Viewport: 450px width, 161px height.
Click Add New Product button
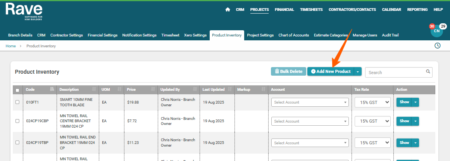331,72
